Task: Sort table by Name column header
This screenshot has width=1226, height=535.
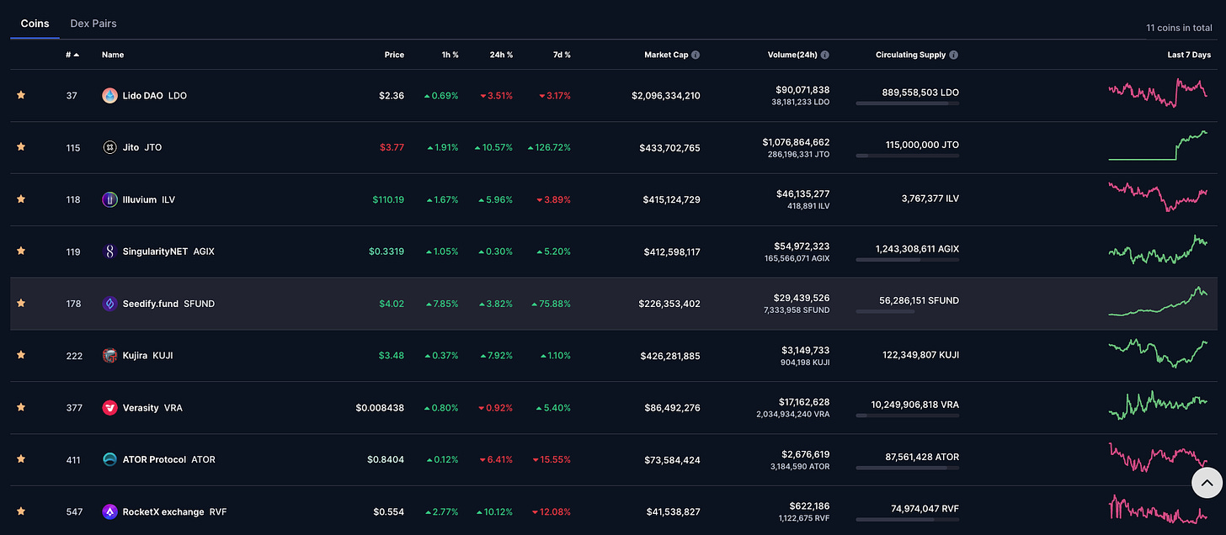Action: (113, 55)
